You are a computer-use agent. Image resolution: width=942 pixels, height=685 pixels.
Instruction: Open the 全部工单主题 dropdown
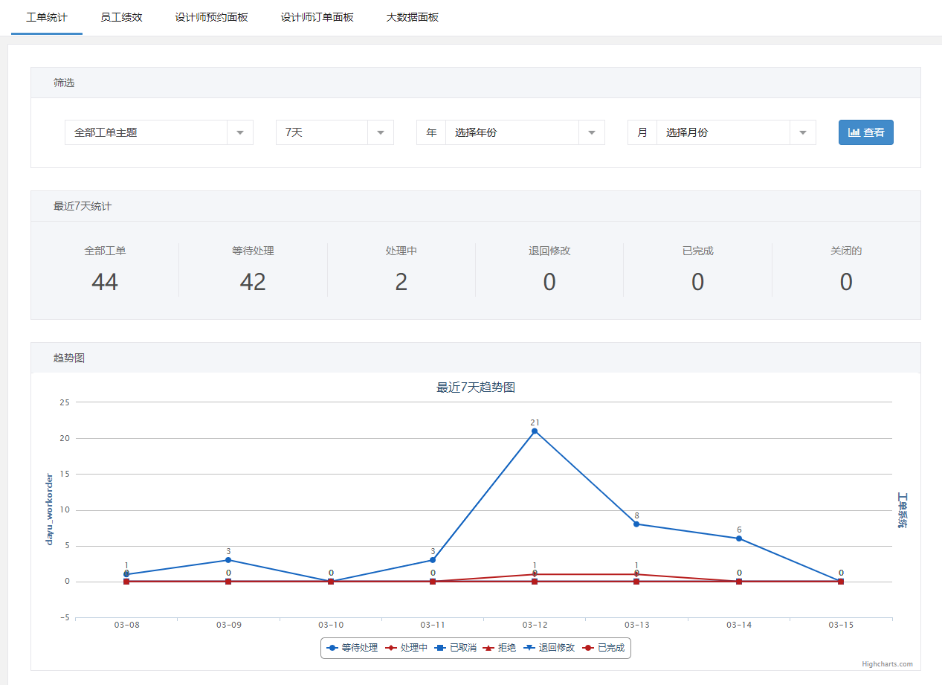click(158, 132)
